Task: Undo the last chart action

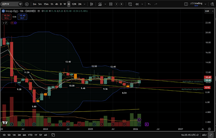Action: (x=149, y=4)
